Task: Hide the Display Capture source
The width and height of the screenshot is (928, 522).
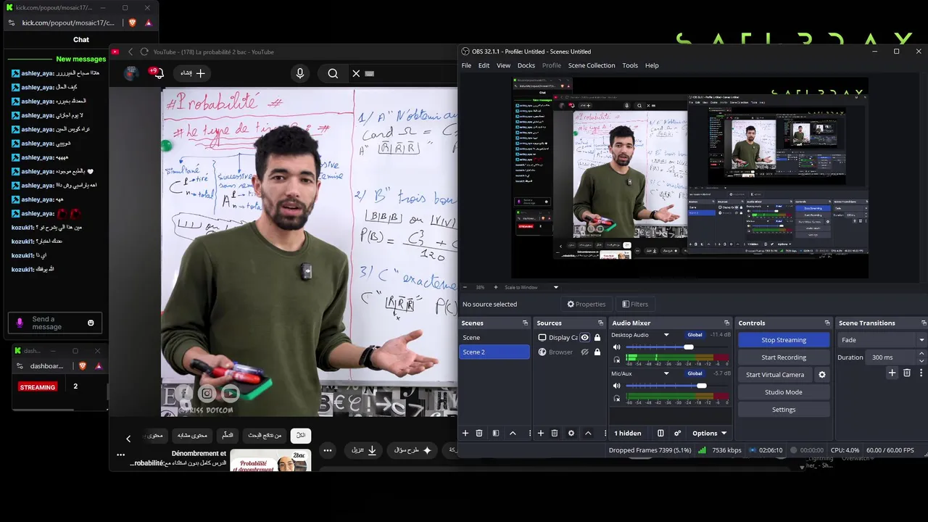Action: [584, 338]
